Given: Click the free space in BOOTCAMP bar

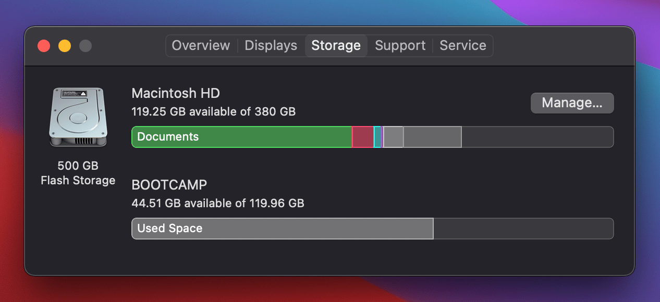Looking at the screenshot, I should tap(523, 229).
